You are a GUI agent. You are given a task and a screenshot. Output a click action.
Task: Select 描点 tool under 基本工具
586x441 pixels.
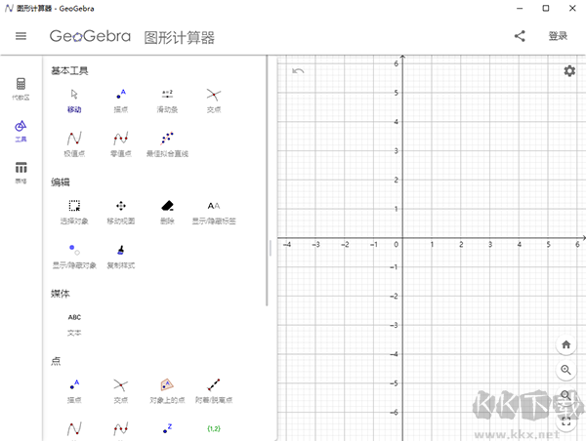pos(121,100)
